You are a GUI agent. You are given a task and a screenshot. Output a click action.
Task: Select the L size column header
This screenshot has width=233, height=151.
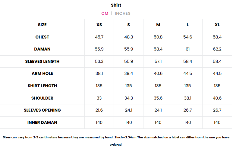point(188,25)
